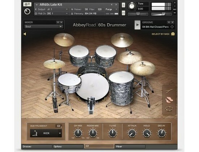Click the Kontakt gear logo icon
Viewport: 199px width, 152px height.
tap(27, 12)
